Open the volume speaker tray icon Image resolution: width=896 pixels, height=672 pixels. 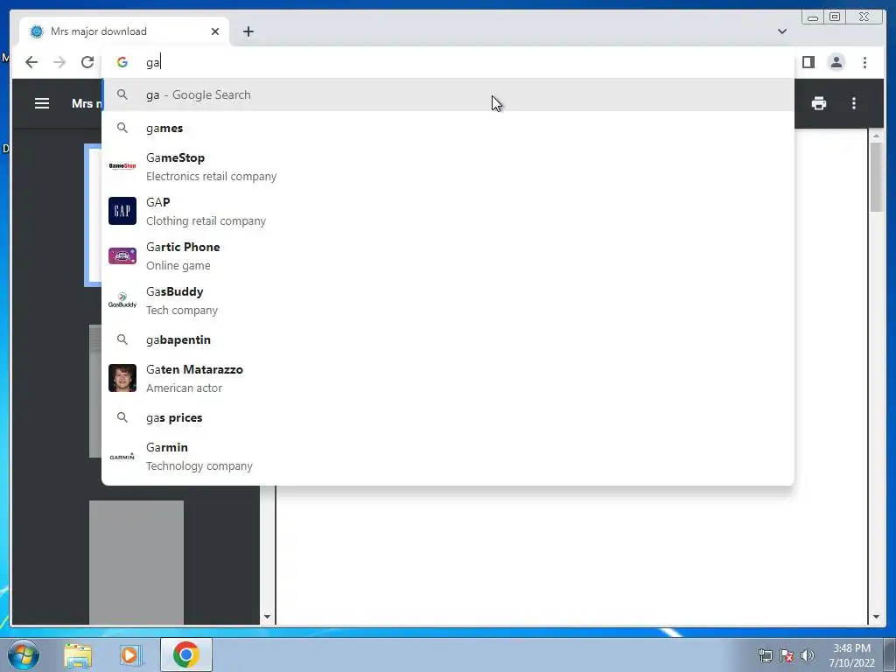coord(807,655)
